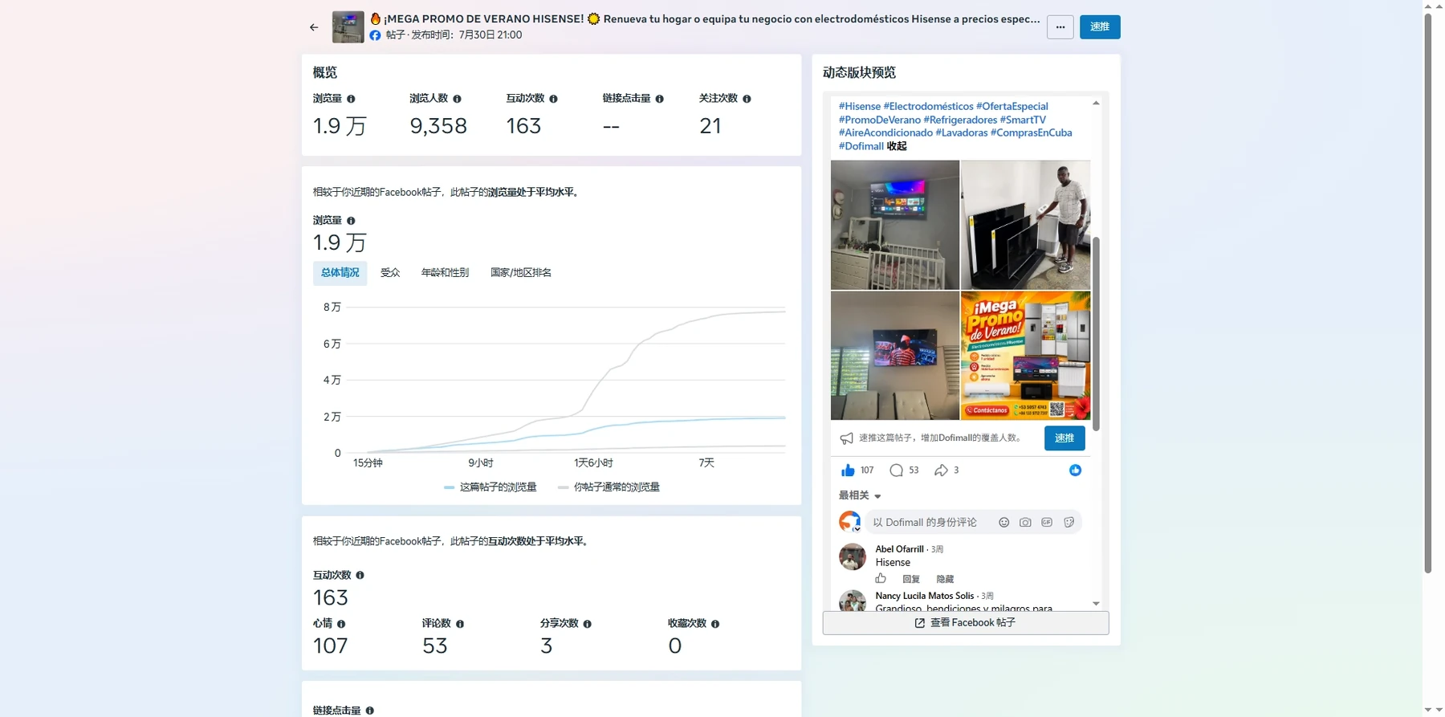The width and height of the screenshot is (1445, 717).
Task: Click 隐藏 on Abel Ofarrill's comment
Action: click(945, 579)
